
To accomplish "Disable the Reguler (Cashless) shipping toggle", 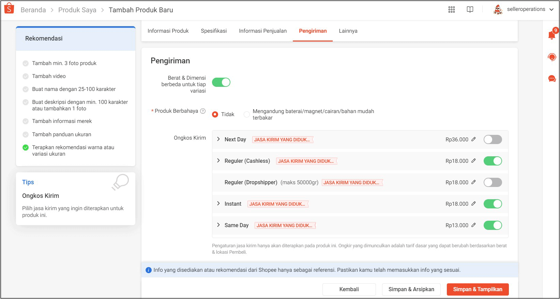I will (x=493, y=161).
